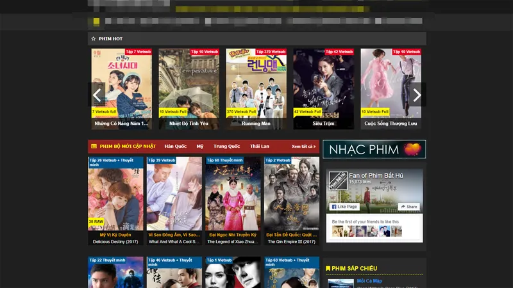
Task: Click the Facebook Share button
Action: [409, 207]
